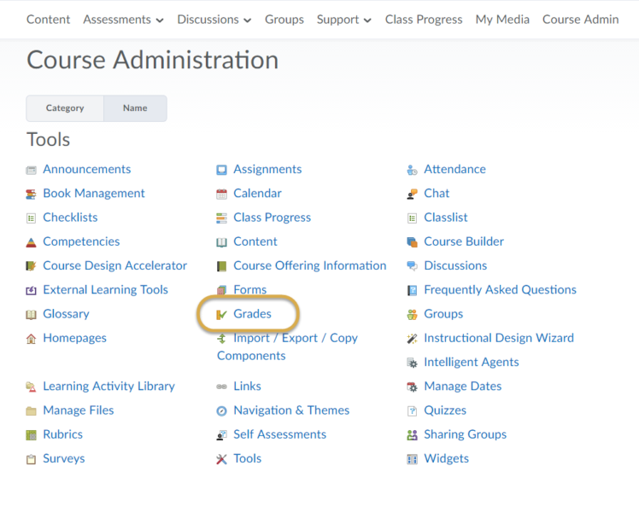This screenshot has height=512, width=639.
Task: Click the crossed Tools icon
Action: (x=221, y=459)
